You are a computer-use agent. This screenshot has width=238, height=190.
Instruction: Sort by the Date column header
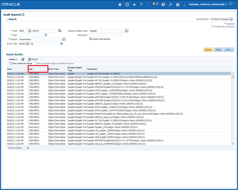tap(17, 69)
